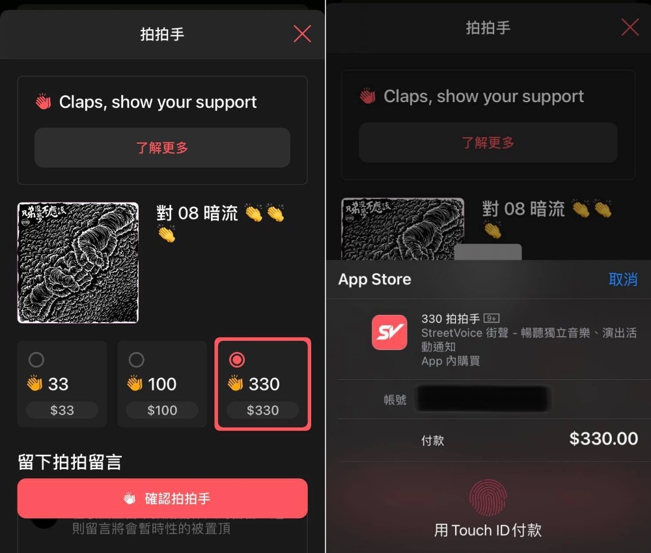Select the 100 claps radio button

click(136, 360)
